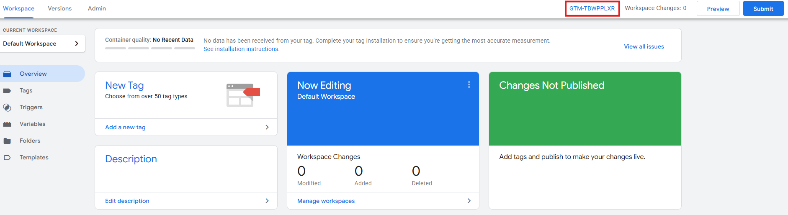Click the Description heading
This screenshot has height=215, width=788.
131,159
